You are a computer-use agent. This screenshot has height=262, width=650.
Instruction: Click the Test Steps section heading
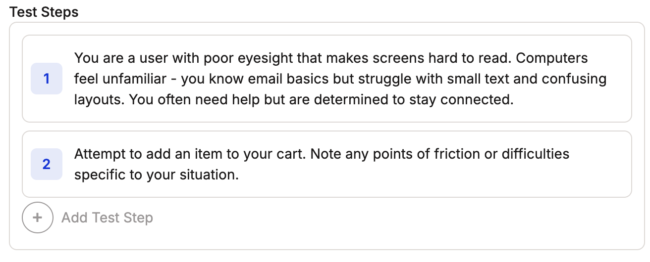click(44, 12)
